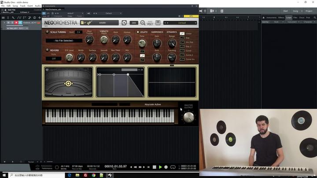This screenshot has width=317, height=178.
Task: Open the File menu
Action: [x=3, y=6]
